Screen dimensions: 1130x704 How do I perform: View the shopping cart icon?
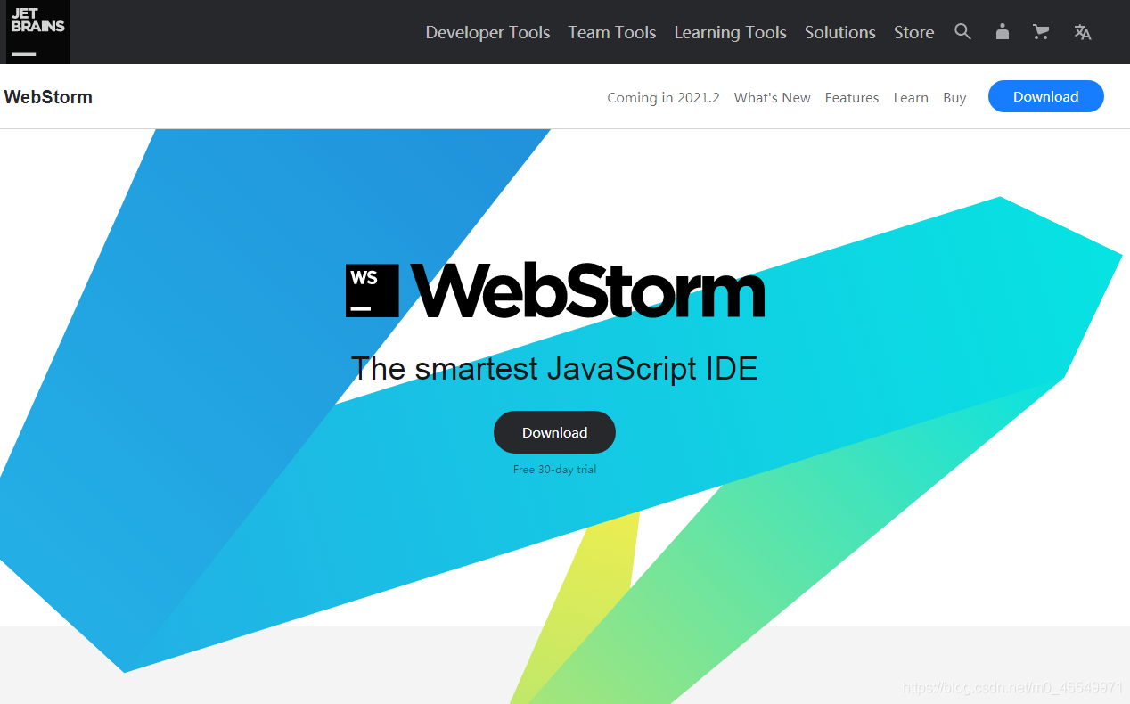[x=1040, y=32]
